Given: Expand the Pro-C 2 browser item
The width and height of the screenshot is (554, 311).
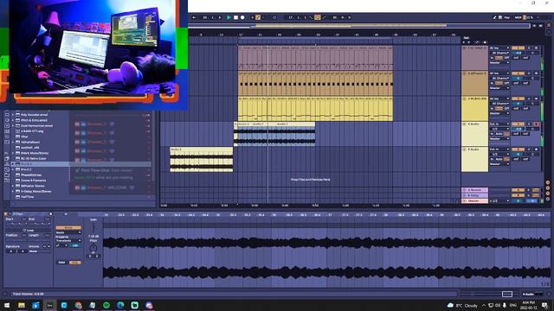Looking at the screenshot, I should (x=13, y=169).
